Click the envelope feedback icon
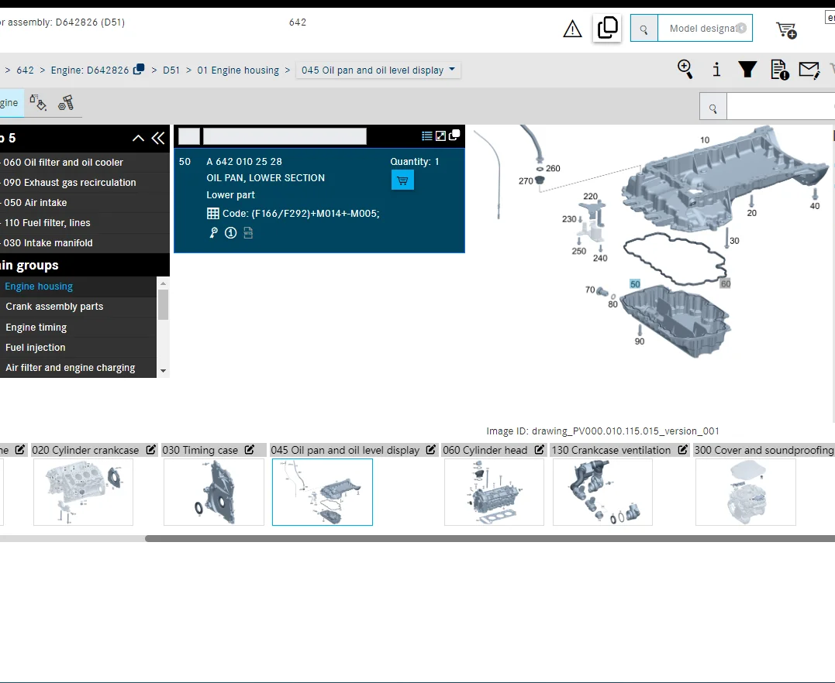The width and height of the screenshot is (835, 683). pyautogui.click(x=809, y=70)
